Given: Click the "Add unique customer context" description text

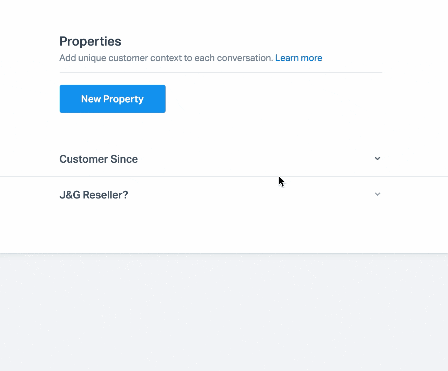Looking at the screenshot, I should click(x=166, y=58).
